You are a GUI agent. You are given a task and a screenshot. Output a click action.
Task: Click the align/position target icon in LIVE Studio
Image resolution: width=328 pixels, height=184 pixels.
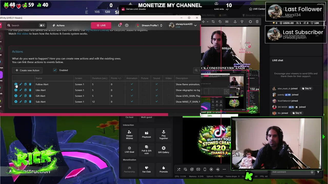coord(203,22)
